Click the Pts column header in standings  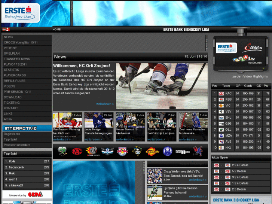[266, 86]
